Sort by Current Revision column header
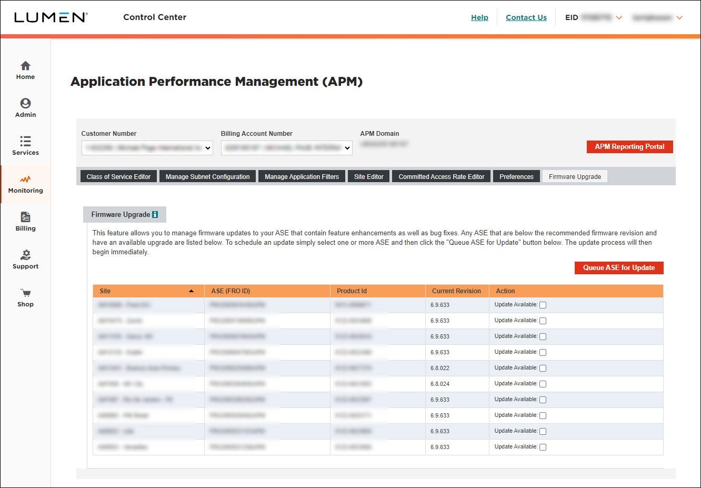The image size is (701, 488). tap(456, 291)
